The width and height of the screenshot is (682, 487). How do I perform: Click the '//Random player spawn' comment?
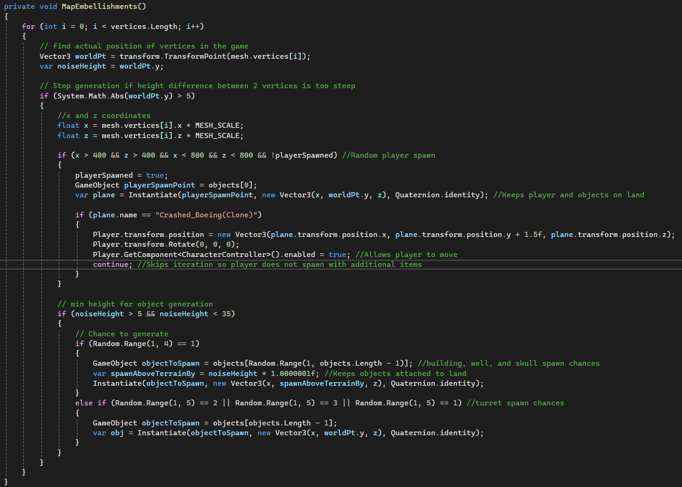point(389,155)
